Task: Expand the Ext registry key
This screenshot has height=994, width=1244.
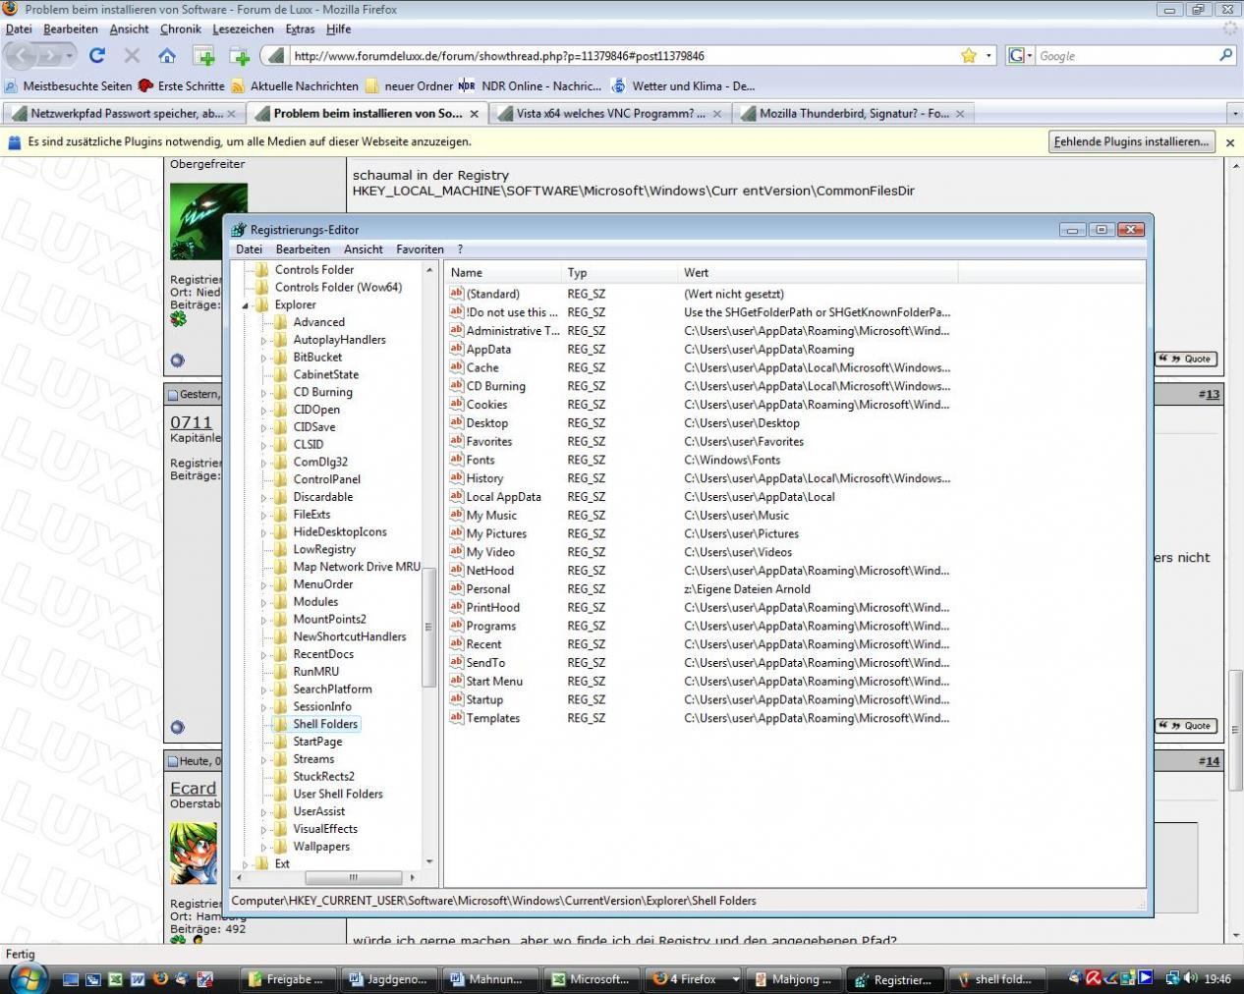Action: 245,864
